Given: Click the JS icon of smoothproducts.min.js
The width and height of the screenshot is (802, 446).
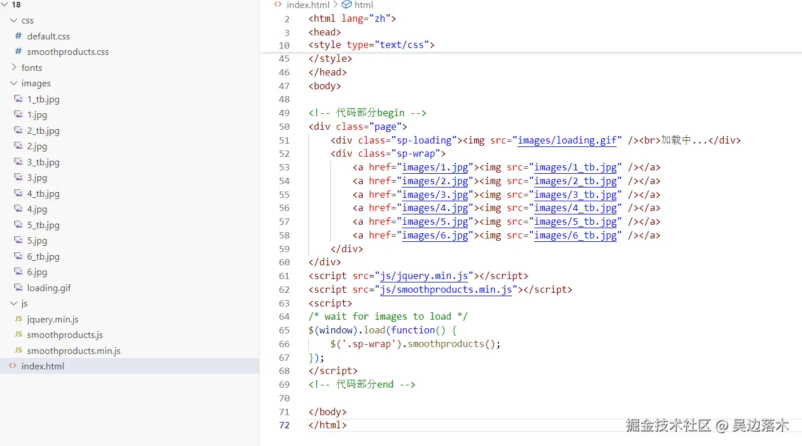Looking at the screenshot, I should [x=18, y=351].
